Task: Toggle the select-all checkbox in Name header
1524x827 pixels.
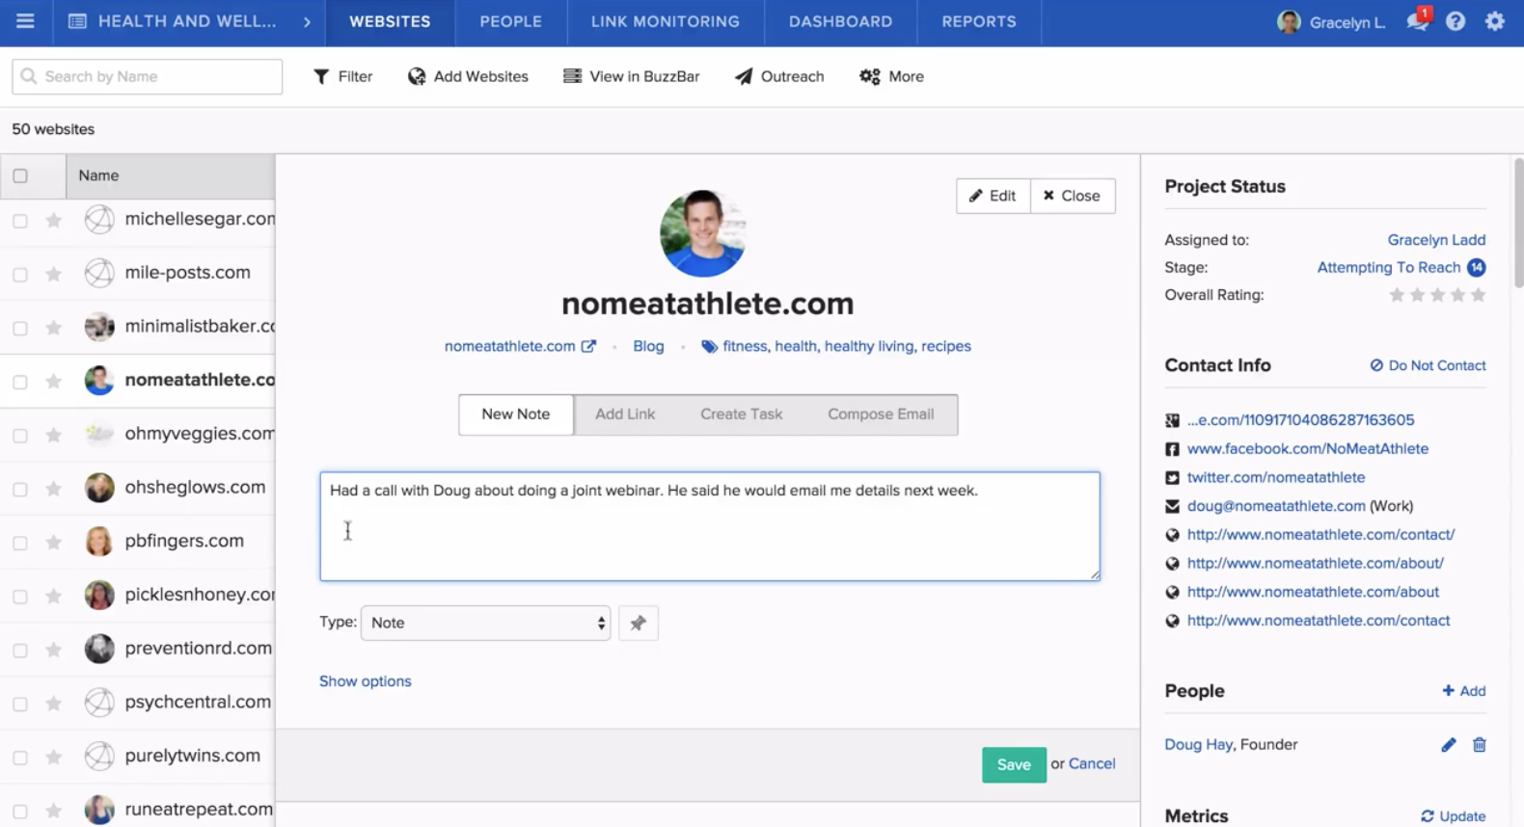Action: (x=20, y=176)
